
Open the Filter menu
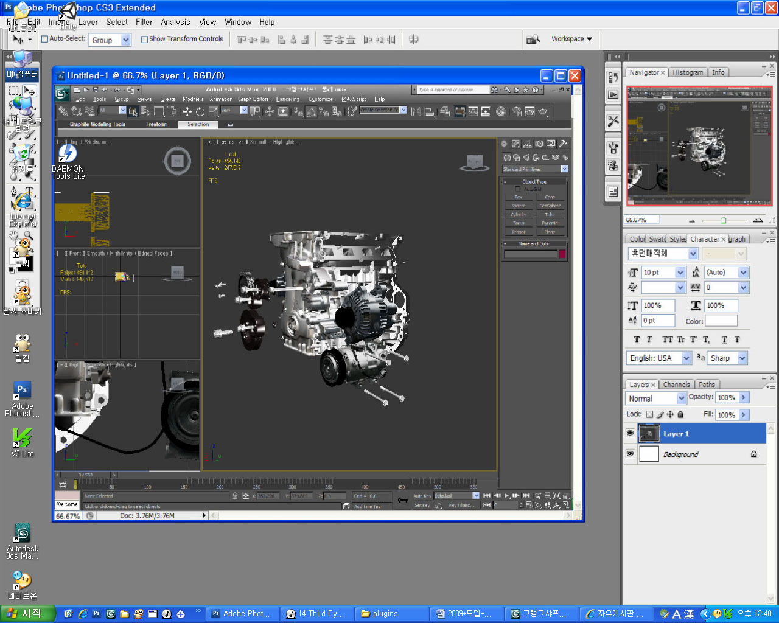point(144,23)
